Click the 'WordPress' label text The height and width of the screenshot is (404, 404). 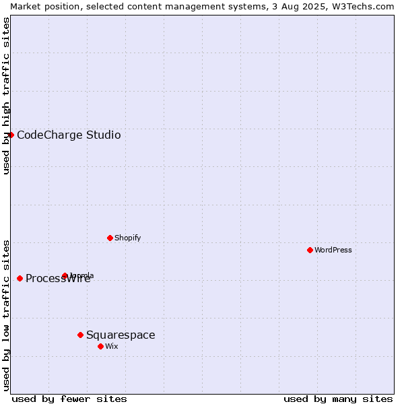(x=333, y=250)
